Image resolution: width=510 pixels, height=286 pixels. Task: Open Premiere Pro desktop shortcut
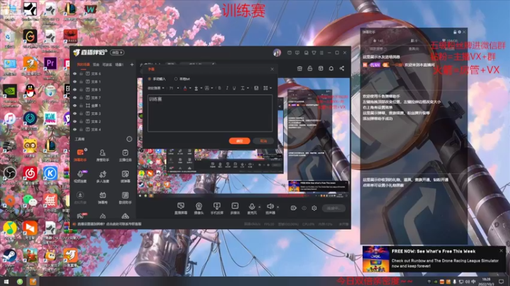point(50,66)
